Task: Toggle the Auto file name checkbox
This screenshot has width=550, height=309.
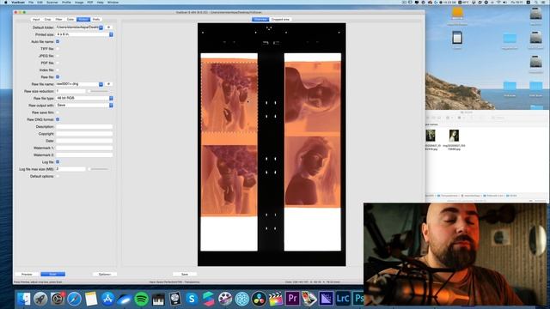Action: (58, 41)
